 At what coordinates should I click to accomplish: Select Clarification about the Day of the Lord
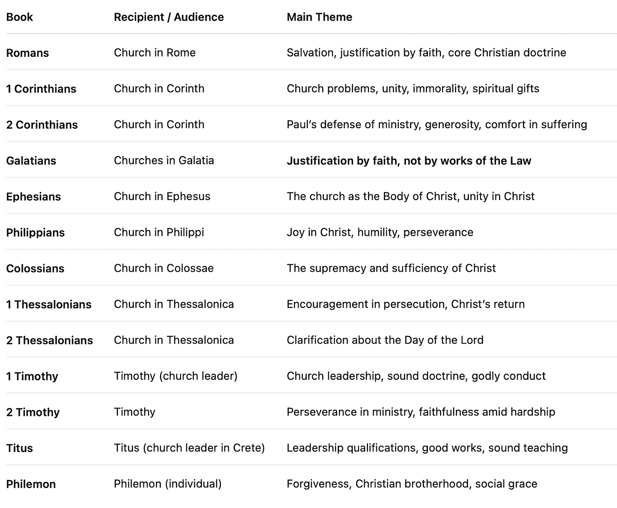tap(385, 340)
